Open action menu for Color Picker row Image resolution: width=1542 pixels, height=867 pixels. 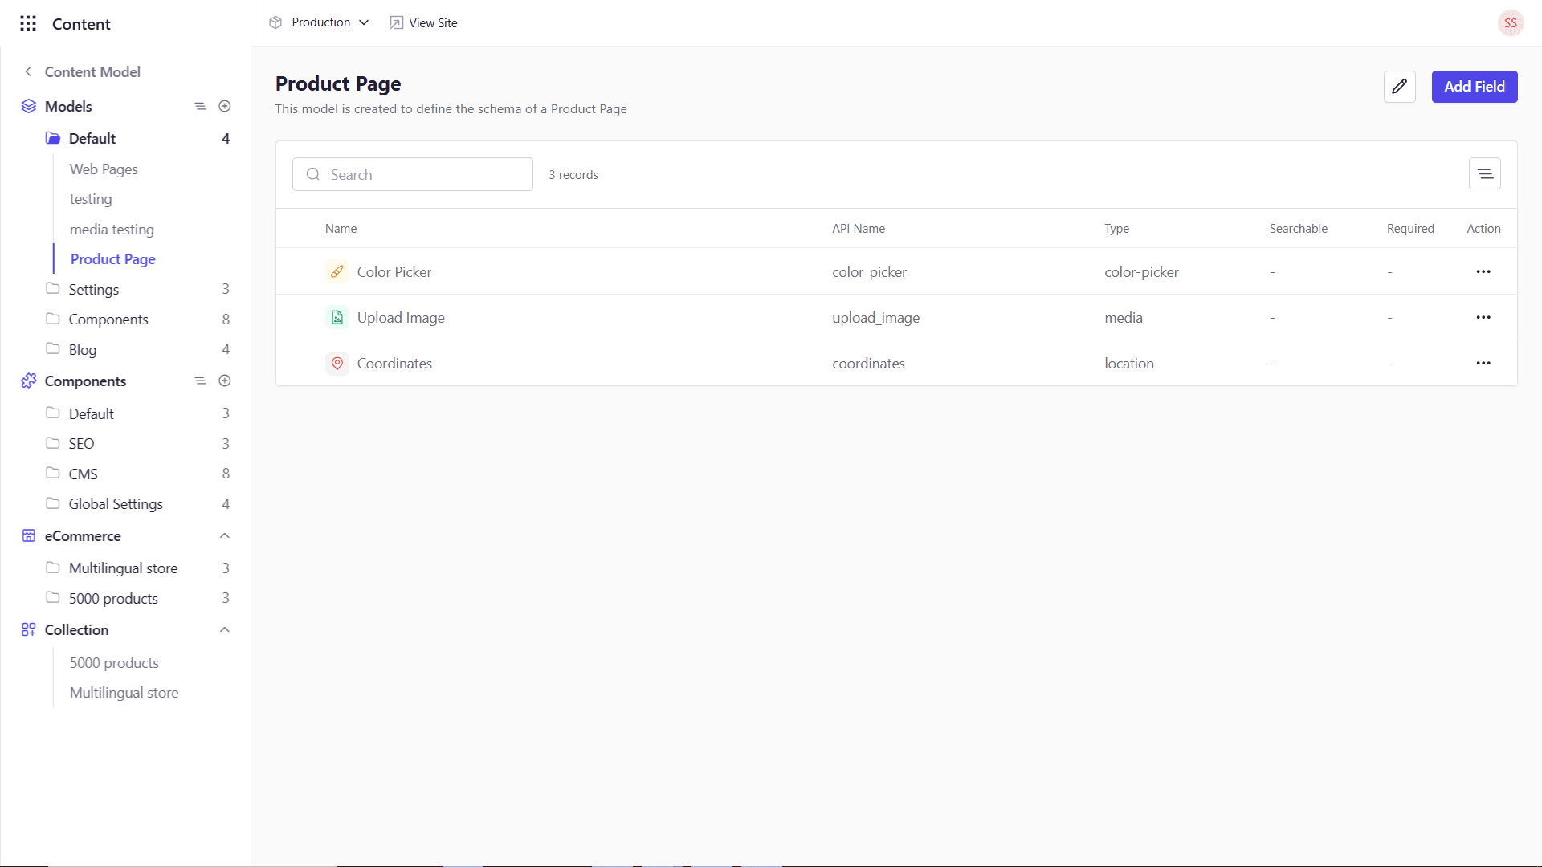click(1483, 272)
